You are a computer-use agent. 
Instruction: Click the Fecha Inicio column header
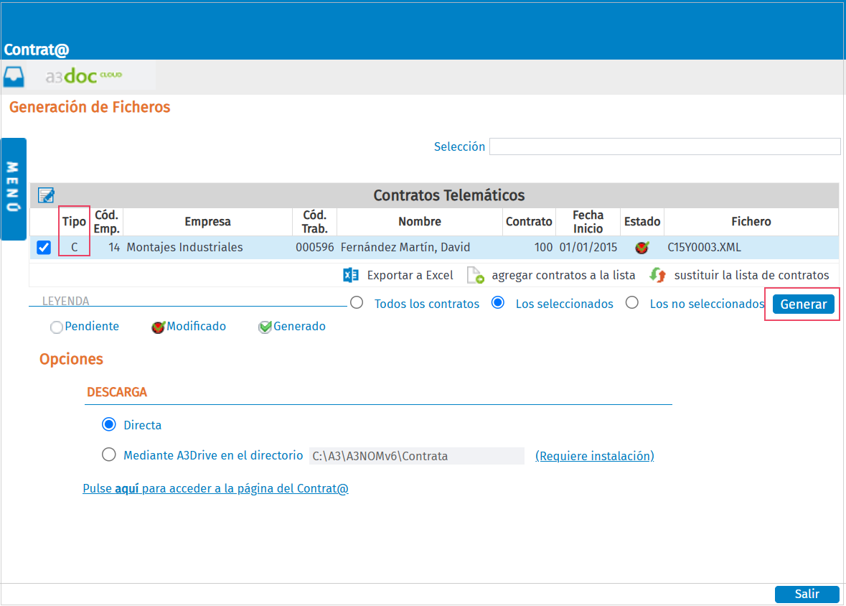point(588,221)
